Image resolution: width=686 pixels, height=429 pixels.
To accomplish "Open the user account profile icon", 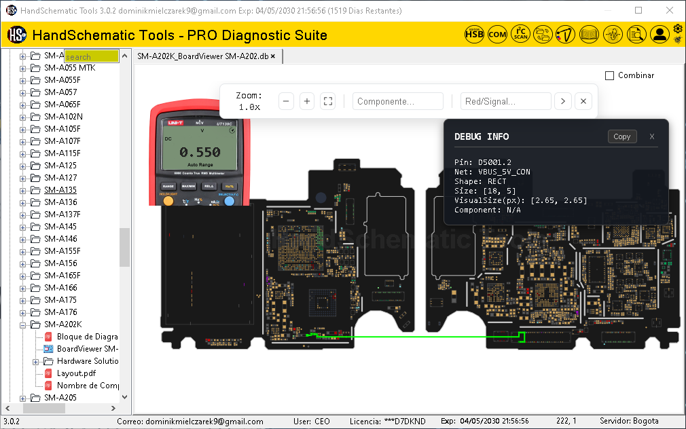I will pos(660,34).
